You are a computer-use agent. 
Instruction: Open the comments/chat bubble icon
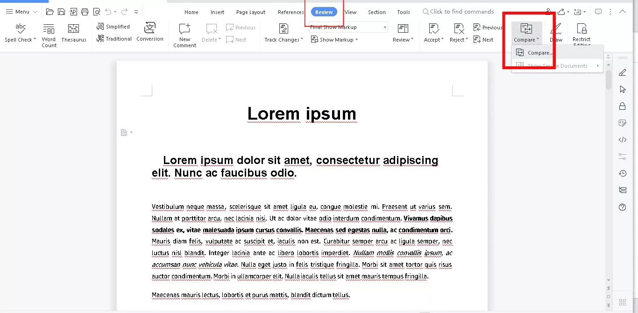coord(598,12)
